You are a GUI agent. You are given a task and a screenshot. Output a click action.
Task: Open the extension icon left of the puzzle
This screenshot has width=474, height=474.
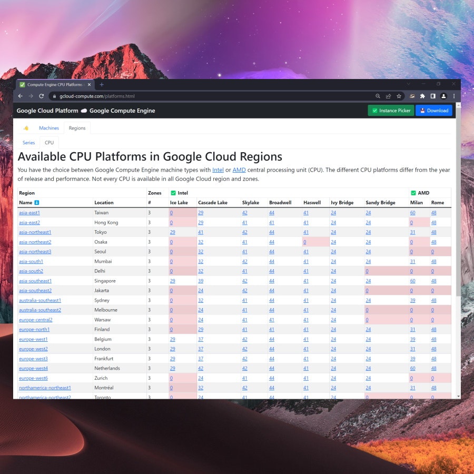click(x=412, y=96)
